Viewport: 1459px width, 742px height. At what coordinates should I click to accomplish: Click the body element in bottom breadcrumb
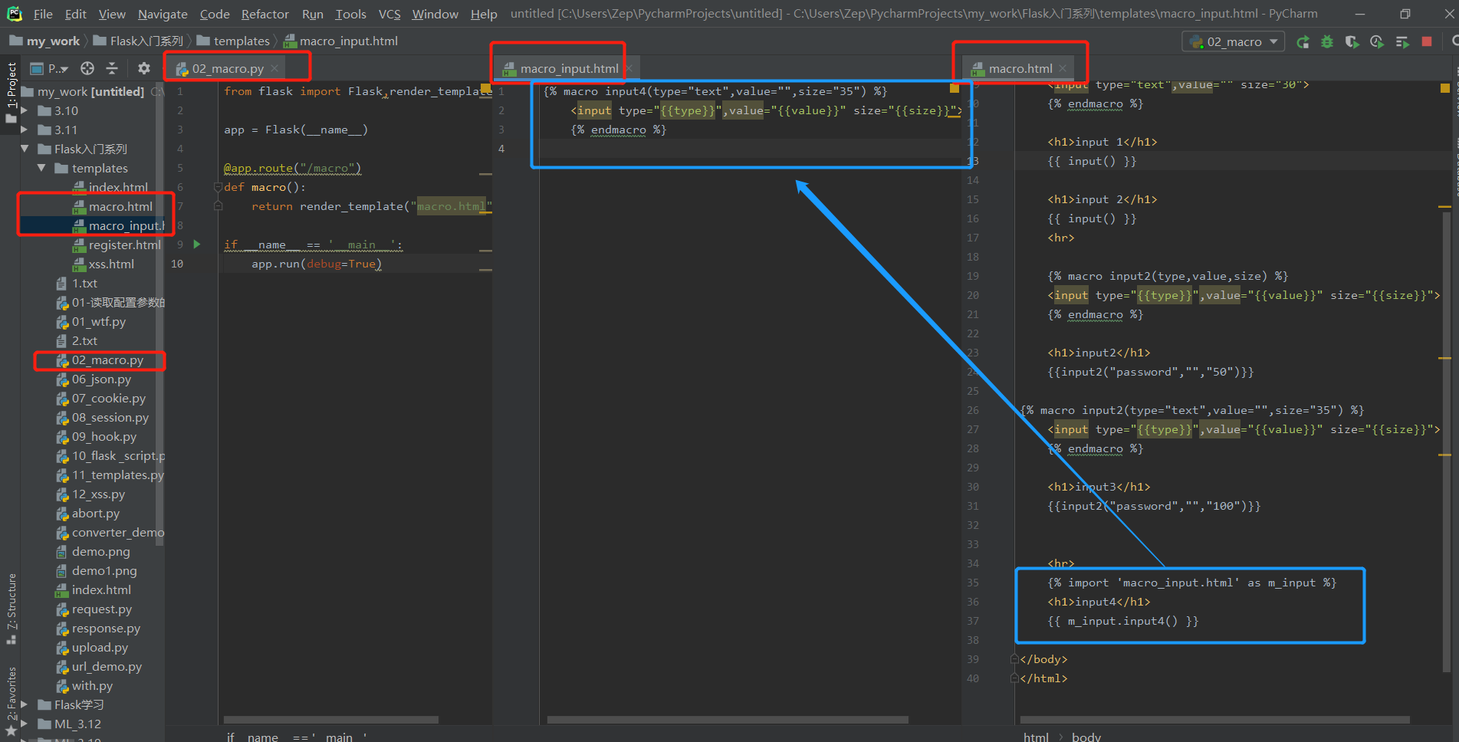pyautogui.click(x=1086, y=737)
